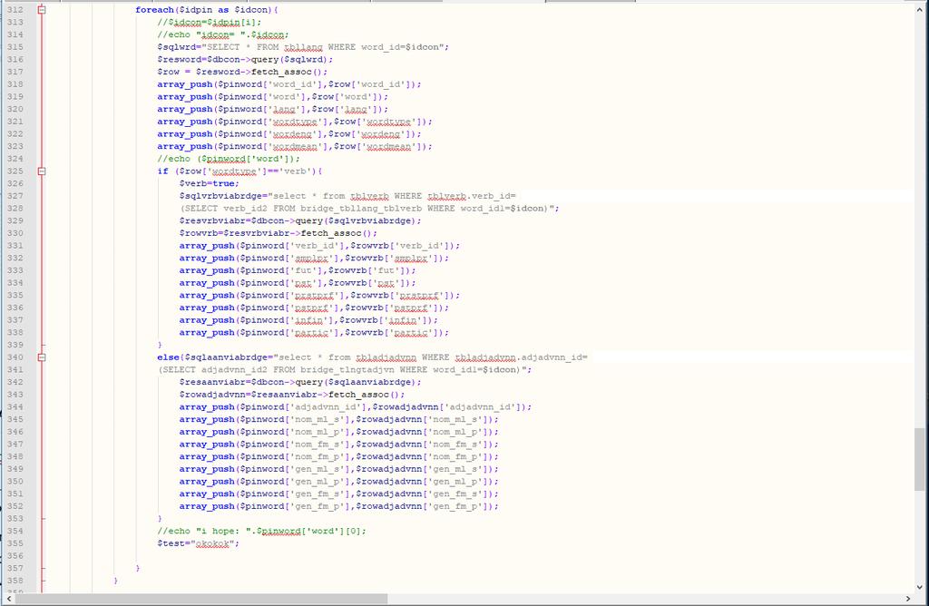The width and height of the screenshot is (929, 606).
Task: Click array_push line for 'gen_ml_p'
Action: [x=339, y=483]
